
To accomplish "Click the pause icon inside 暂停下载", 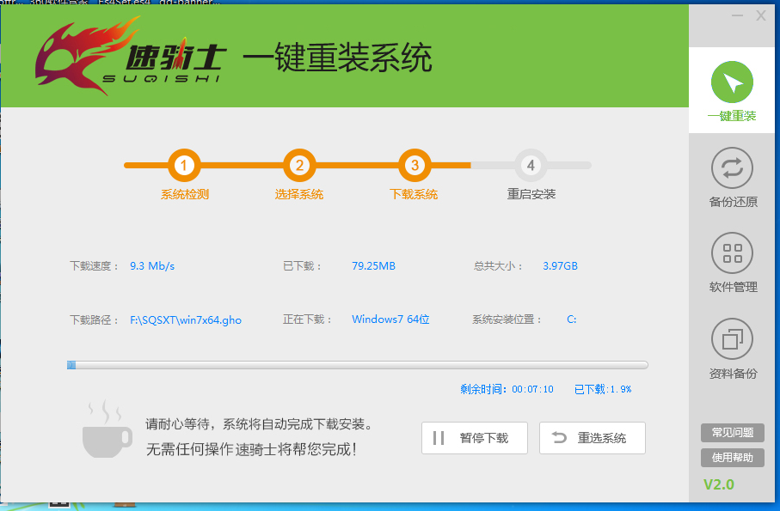I will tap(440, 438).
